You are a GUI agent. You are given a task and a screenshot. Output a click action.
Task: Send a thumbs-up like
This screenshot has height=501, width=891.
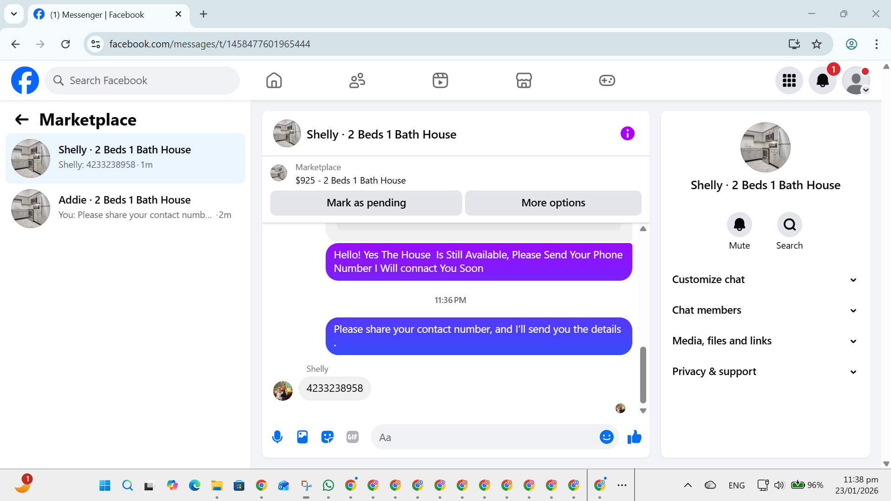[634, 437]
